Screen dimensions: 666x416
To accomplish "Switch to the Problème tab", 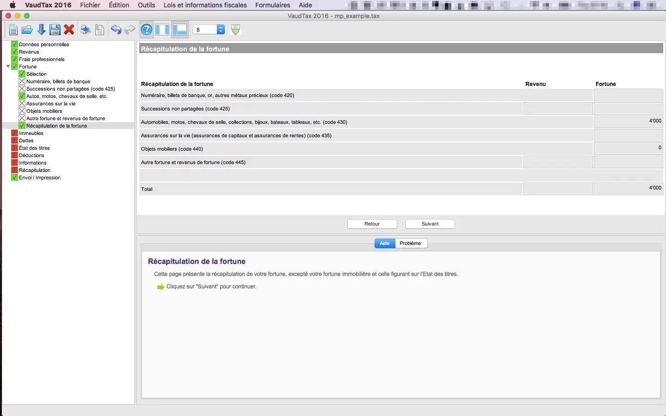I will coord(410,244).
